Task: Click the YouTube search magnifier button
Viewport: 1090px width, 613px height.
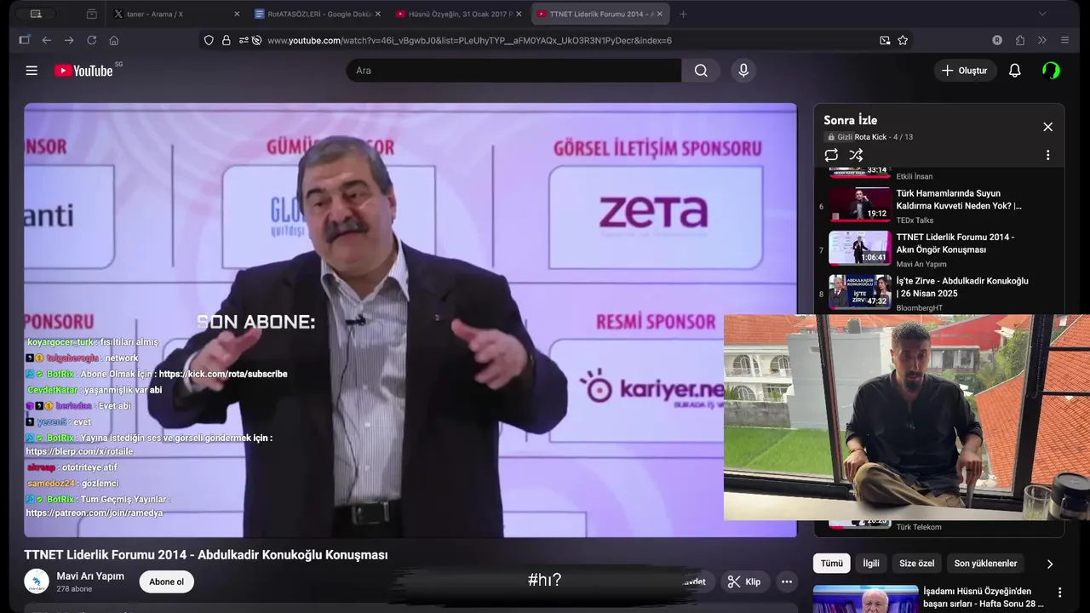Action: (x=701, y=71)
